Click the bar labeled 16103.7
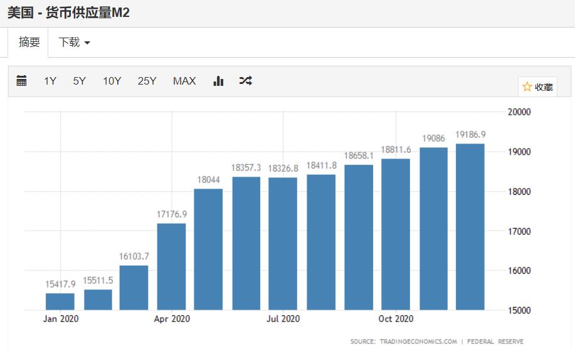 pyautogui.click(x=134, y=288)
